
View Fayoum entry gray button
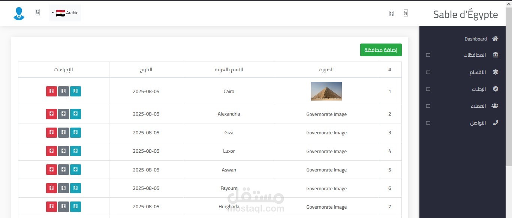(63, 188)
